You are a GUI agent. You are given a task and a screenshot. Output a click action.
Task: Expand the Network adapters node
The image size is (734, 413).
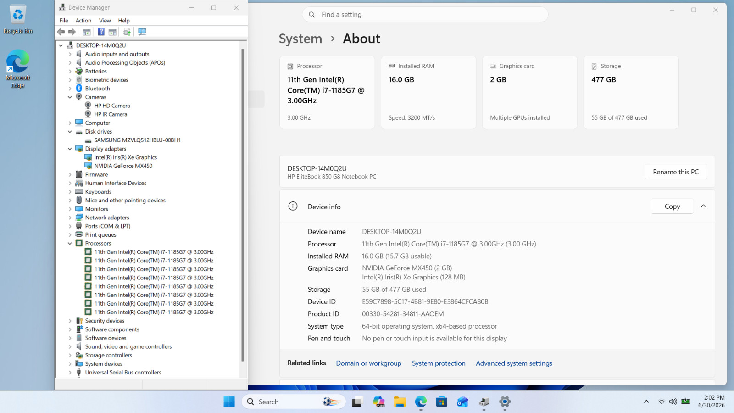pos(70,218)
